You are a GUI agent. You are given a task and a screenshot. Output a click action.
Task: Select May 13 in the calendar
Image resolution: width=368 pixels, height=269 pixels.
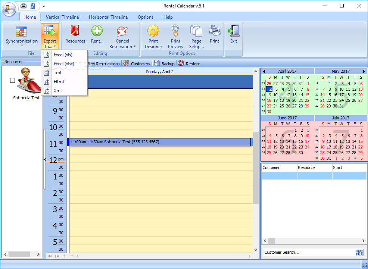361,89
